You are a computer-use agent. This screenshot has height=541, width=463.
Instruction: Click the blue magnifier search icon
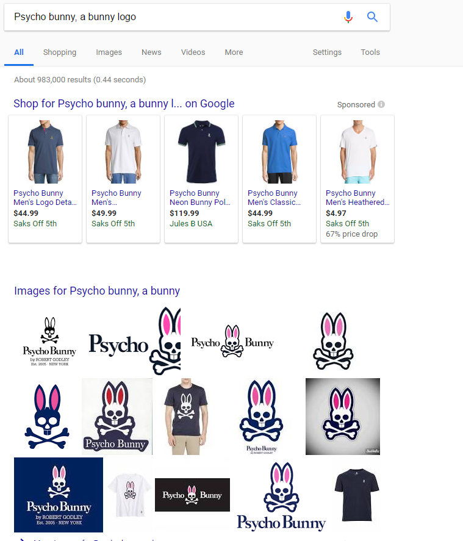[x=372, y=16]
